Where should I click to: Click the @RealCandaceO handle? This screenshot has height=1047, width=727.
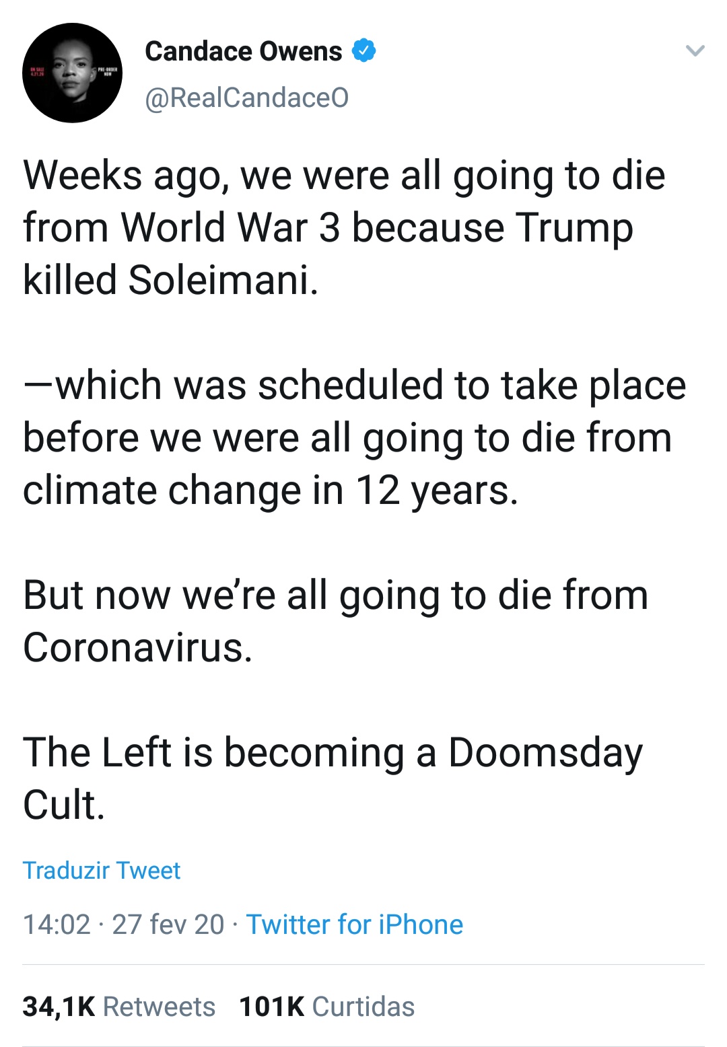247,98
